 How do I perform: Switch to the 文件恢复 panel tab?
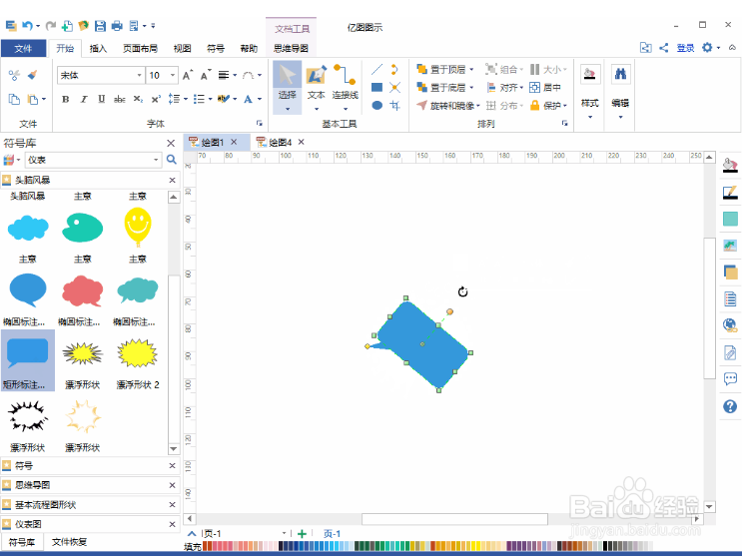[x=69, y=542]
